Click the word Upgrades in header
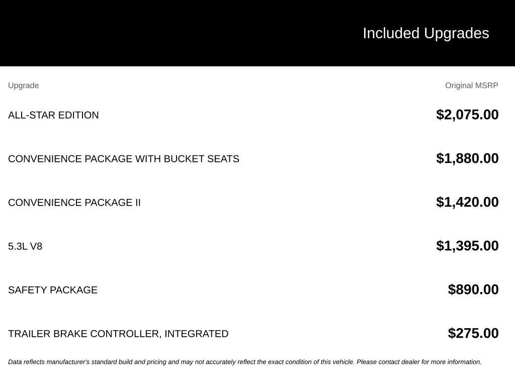Viewport: 515px width, 386px height. coord(456,34)
